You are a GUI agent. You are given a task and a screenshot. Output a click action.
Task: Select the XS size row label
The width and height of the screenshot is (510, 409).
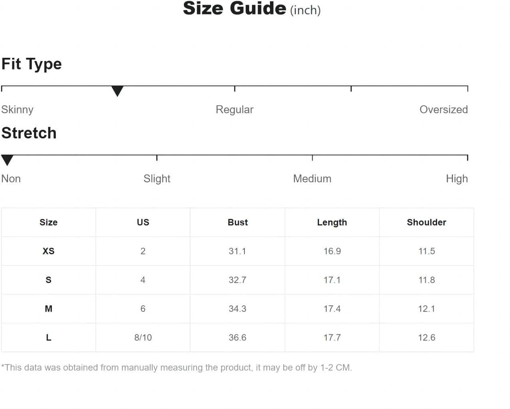49,251
